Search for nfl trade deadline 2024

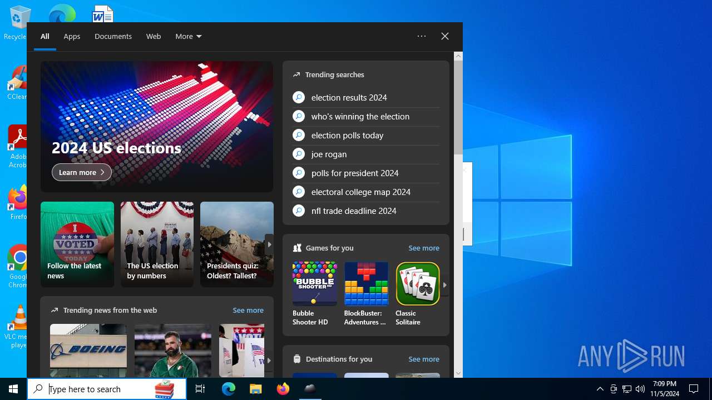point(366,211)
